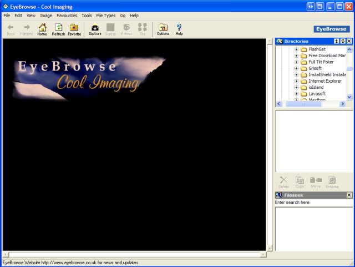
Task: Expand the FlashGet folder node
Action: pyautogui.click(x=297, y=49)
